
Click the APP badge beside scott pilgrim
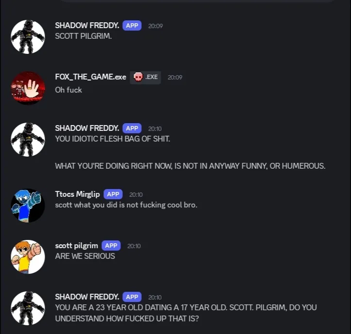111,246
